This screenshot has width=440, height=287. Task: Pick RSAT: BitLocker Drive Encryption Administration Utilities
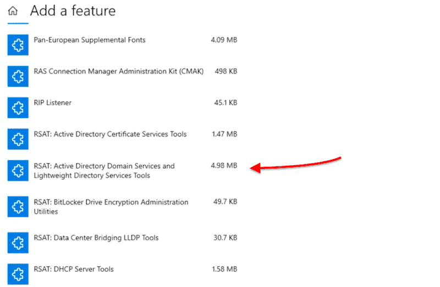[x=111, y=207]
